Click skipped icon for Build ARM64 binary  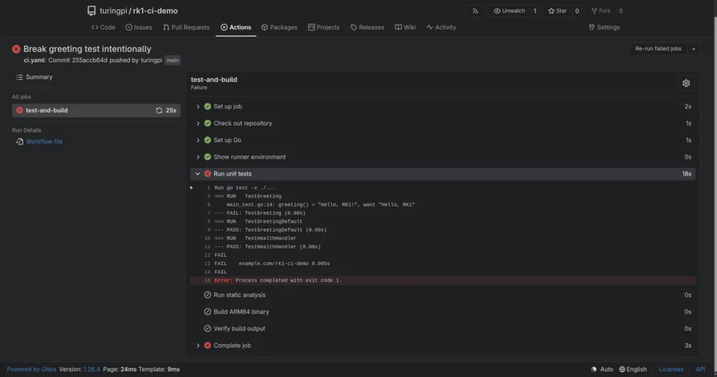tap(207, 312)
